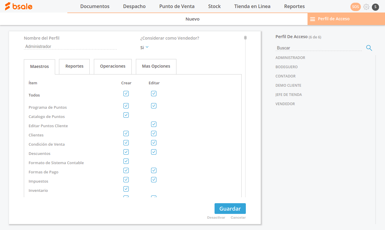385x230 pixels.
Task: Select the BODEGUERO profile
Action: tap(286, 67)
